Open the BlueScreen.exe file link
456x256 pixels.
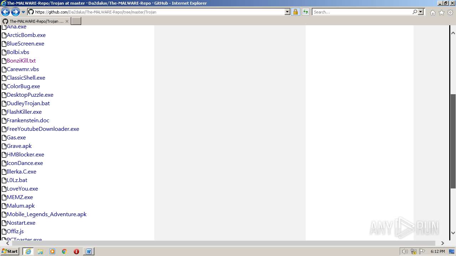25,43
